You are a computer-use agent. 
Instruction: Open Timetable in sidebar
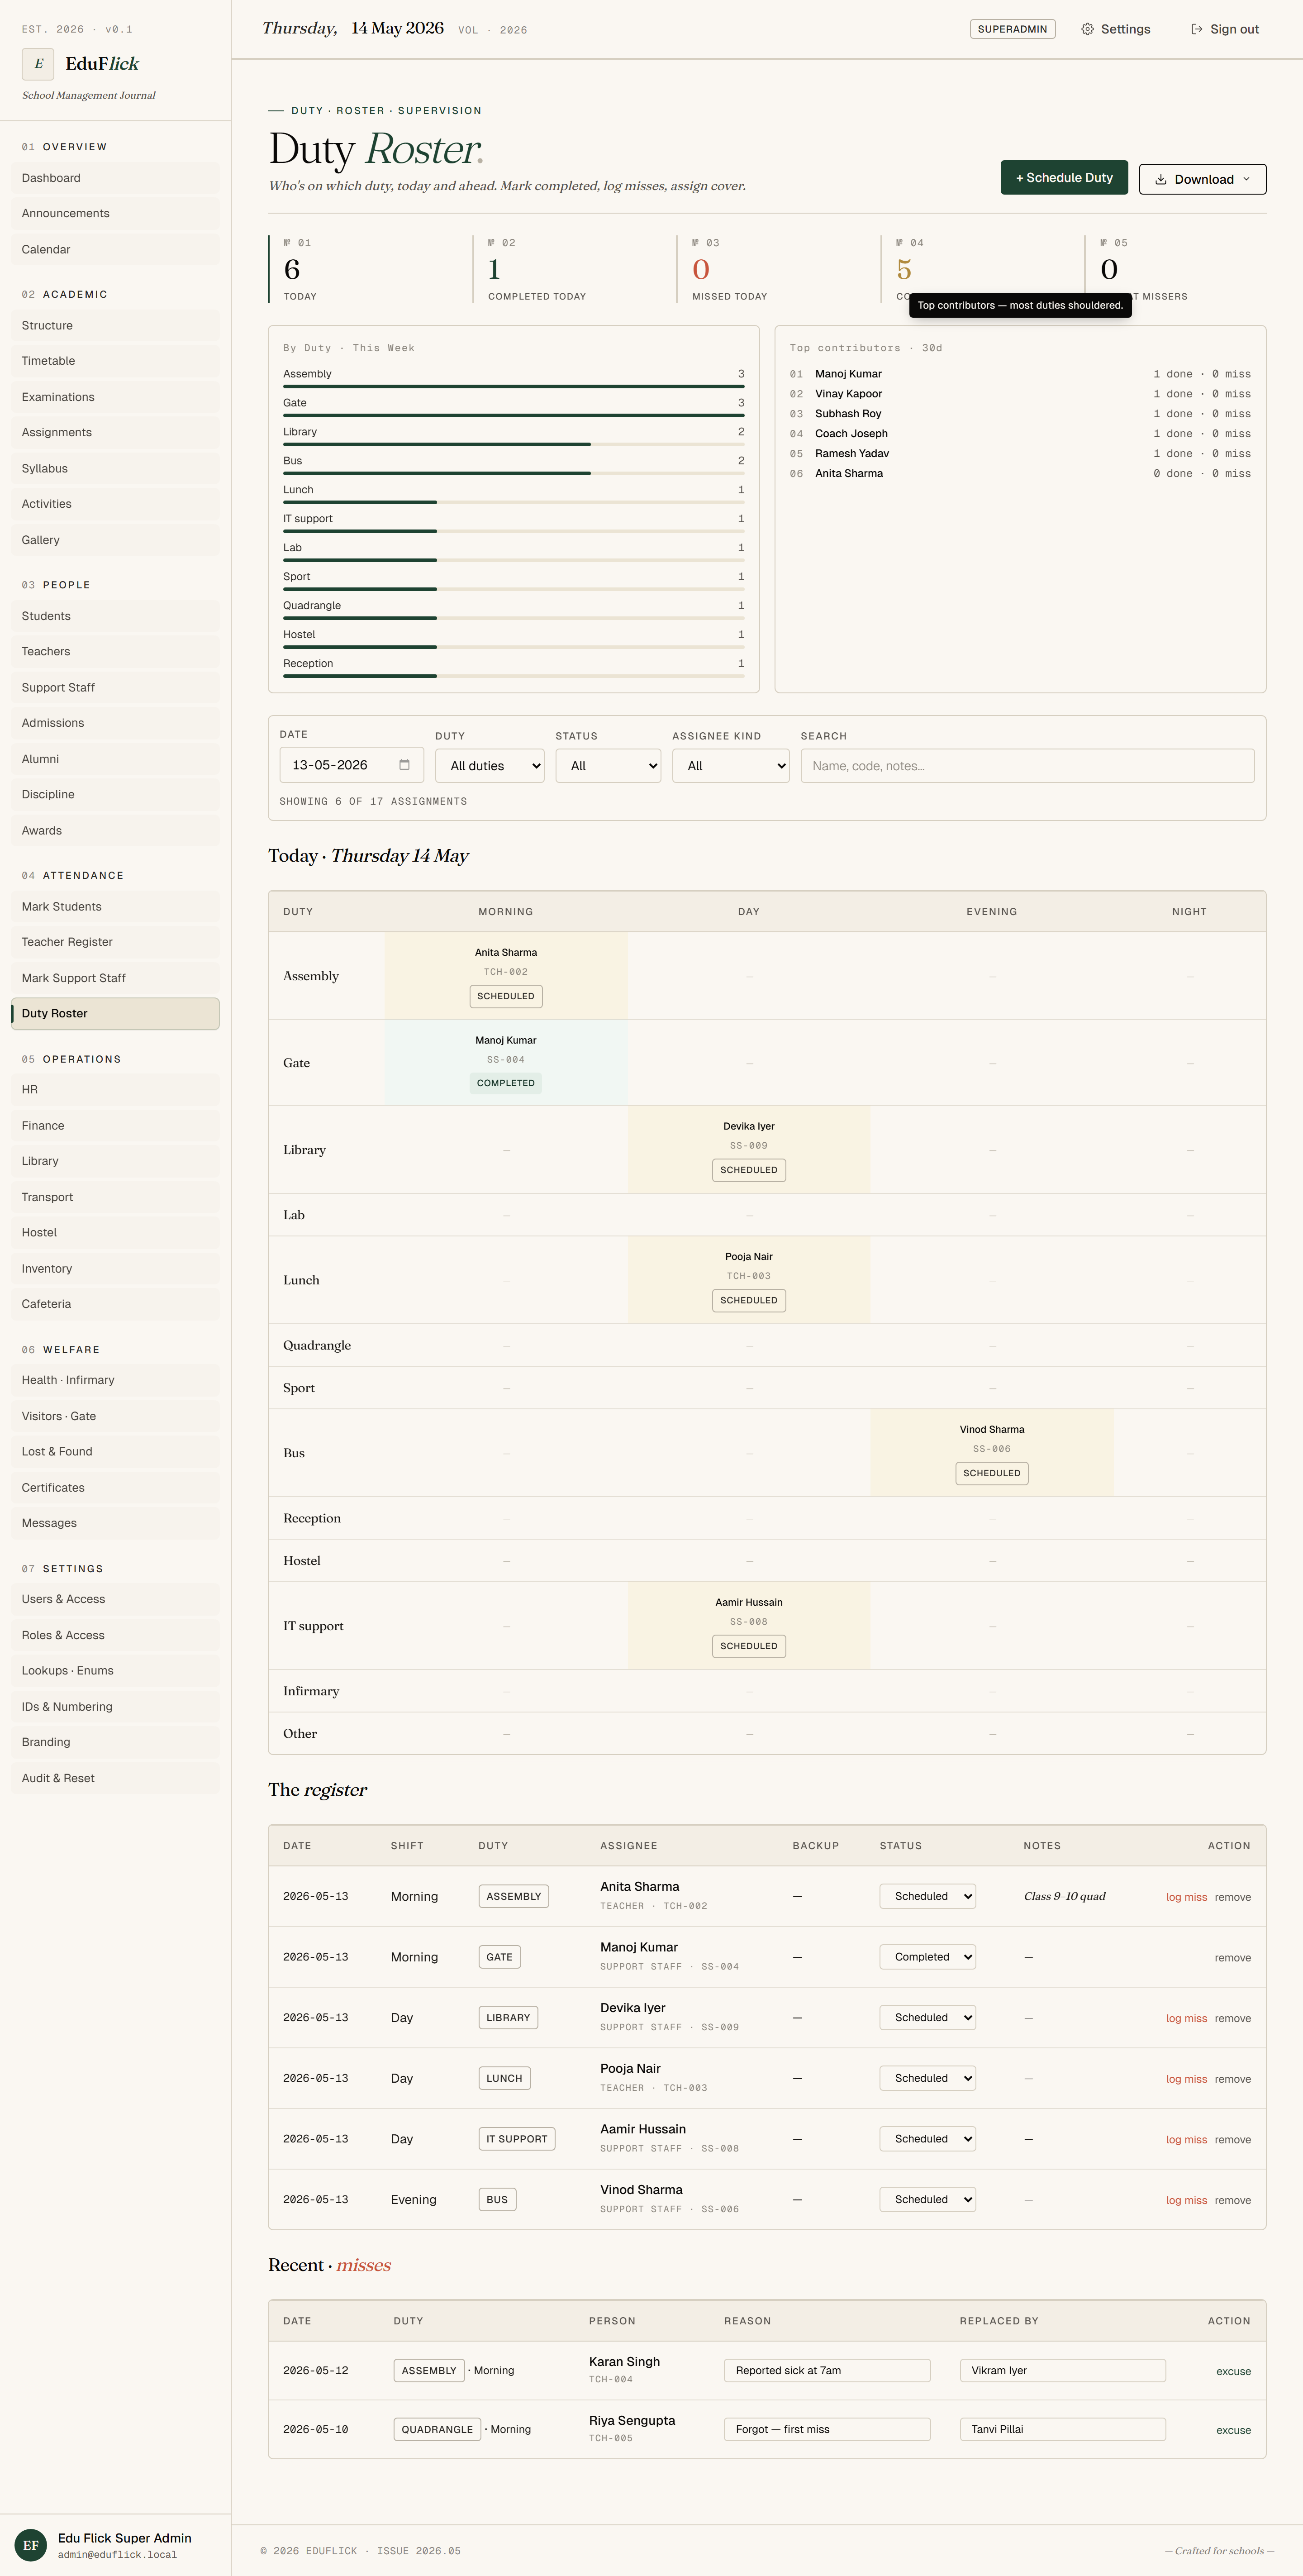115,361
